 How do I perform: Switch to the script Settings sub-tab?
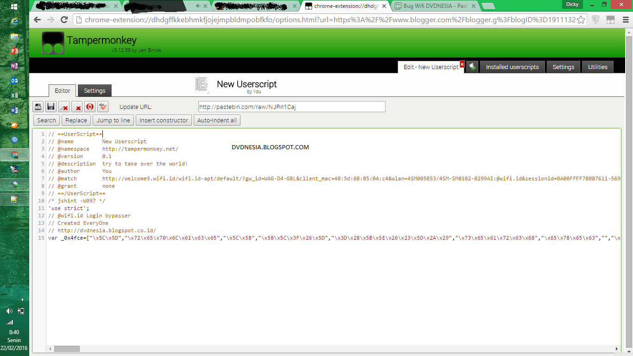[x=95, y=90]
